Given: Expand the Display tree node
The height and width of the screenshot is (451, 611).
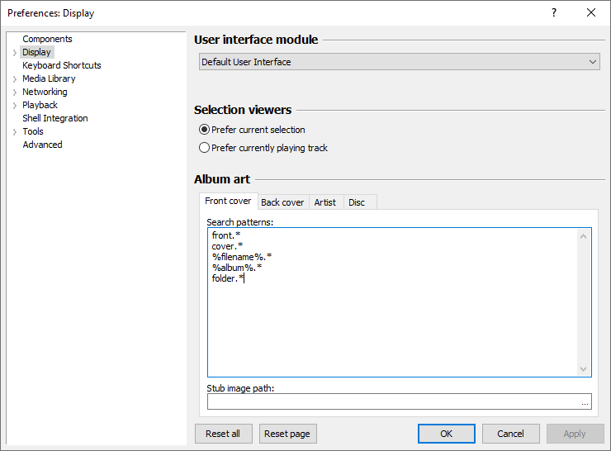Looking at the screenshot, I should point(15,53).
